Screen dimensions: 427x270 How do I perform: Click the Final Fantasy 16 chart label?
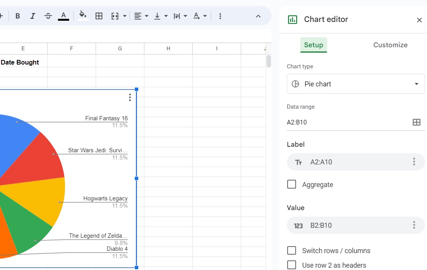click(x=106, y=118)
